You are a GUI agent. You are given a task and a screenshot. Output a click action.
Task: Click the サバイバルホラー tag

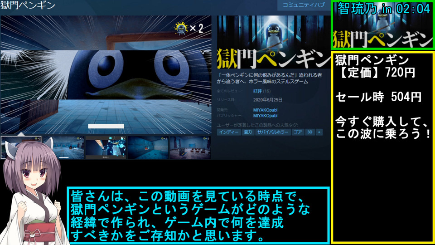coord(273,132)
